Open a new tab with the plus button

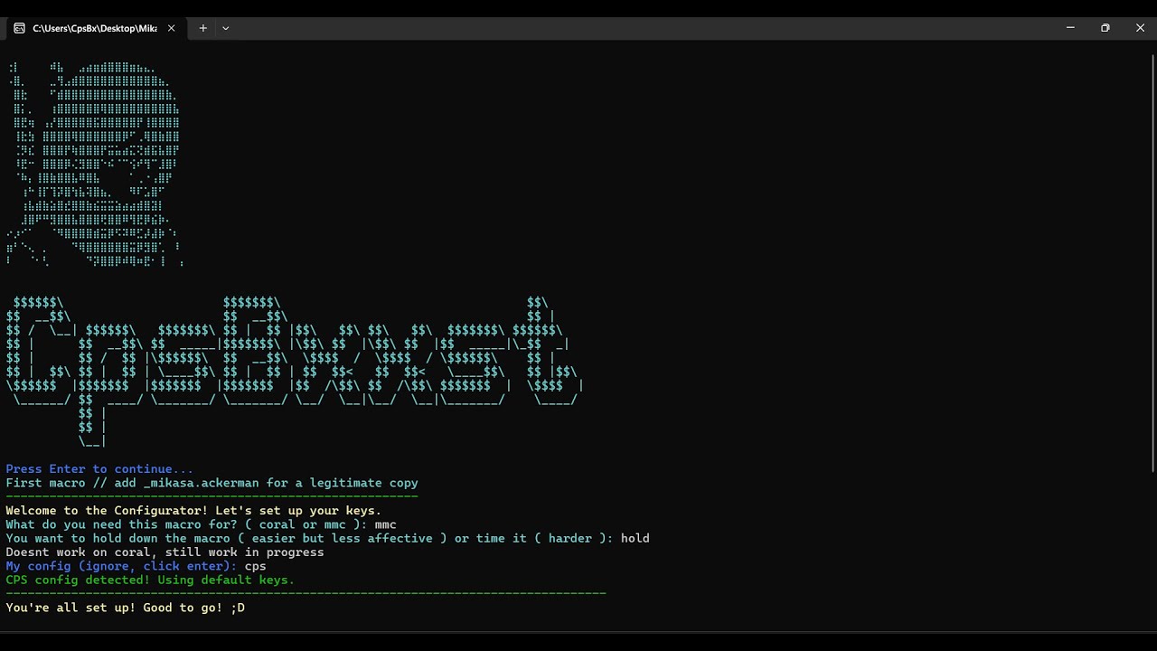pyautogui.click(x=203, y=28)
